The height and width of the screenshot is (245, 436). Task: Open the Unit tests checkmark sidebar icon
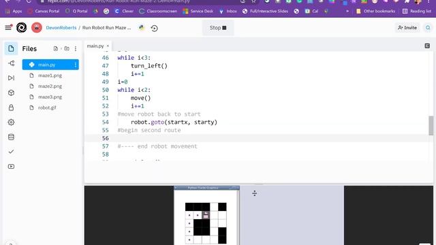(x=11, y=152)
